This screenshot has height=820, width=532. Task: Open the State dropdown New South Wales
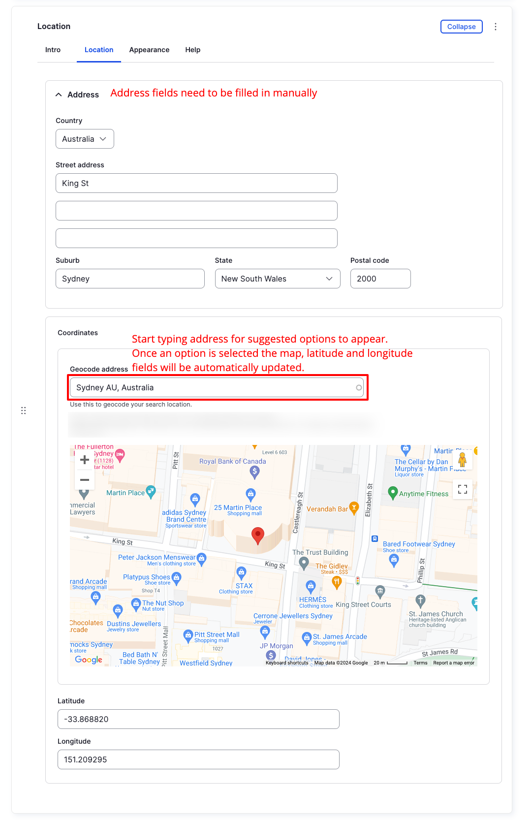click(x=278, y=279)
